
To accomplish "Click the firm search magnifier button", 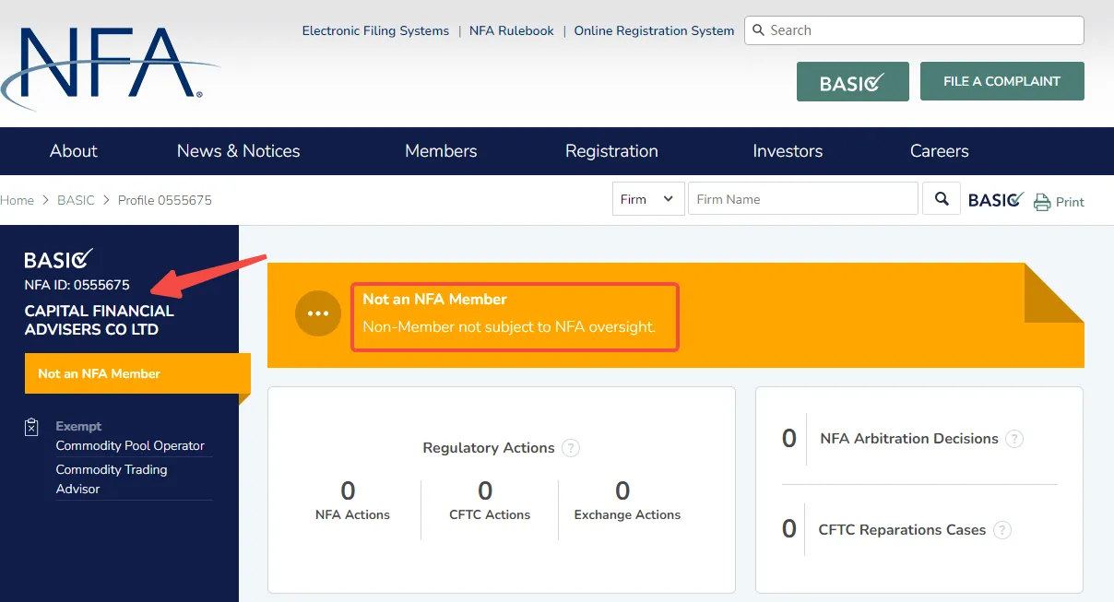I will (x=942, y=198).
